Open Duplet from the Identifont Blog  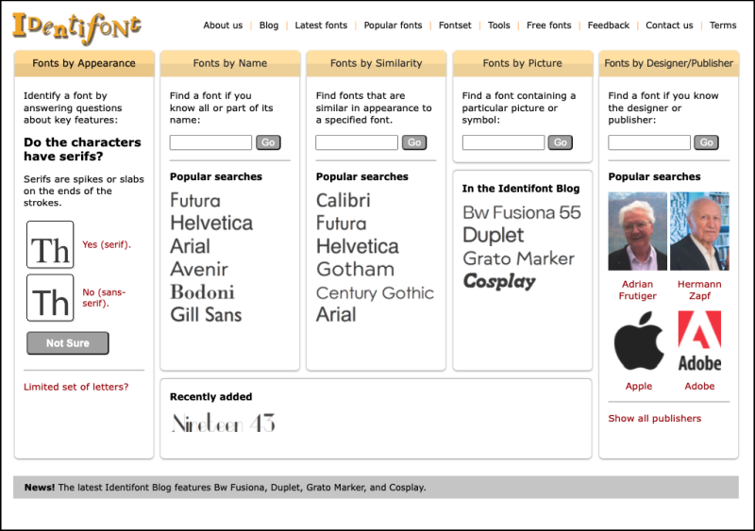pos(493,235)
